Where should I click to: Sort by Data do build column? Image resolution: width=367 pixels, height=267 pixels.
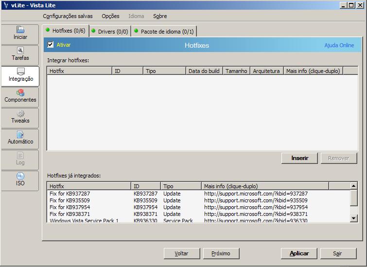pyautogui.click(x=204, y=71)
